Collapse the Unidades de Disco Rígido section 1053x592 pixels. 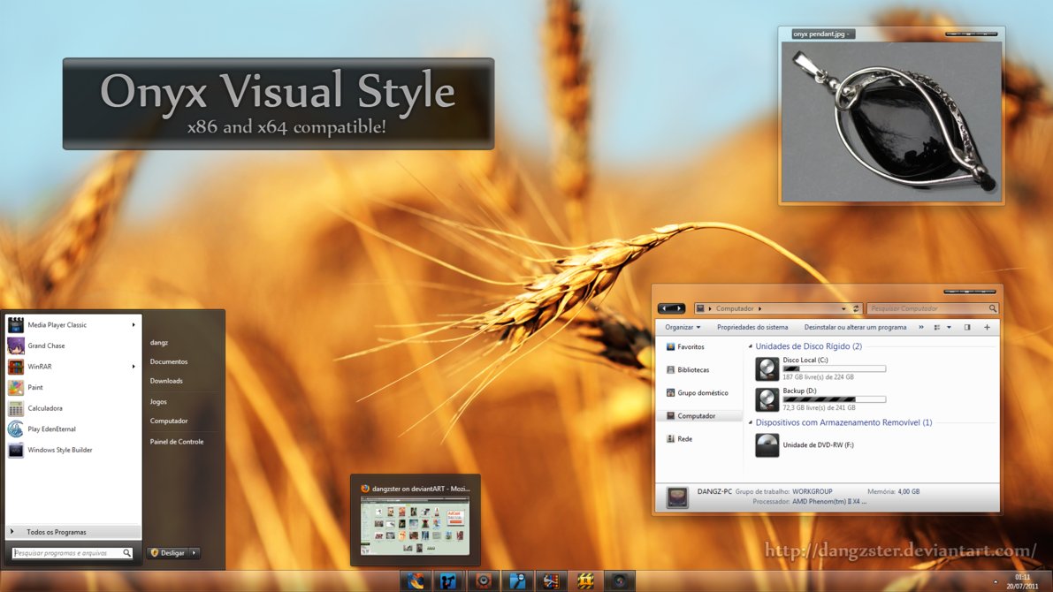[x=750, y=345]
